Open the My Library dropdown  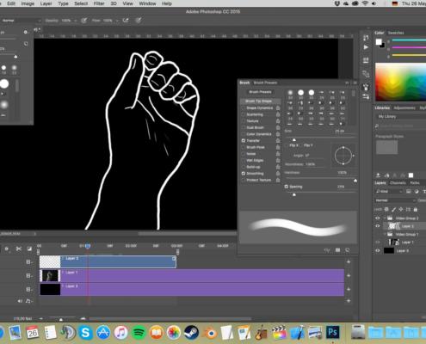400,116
